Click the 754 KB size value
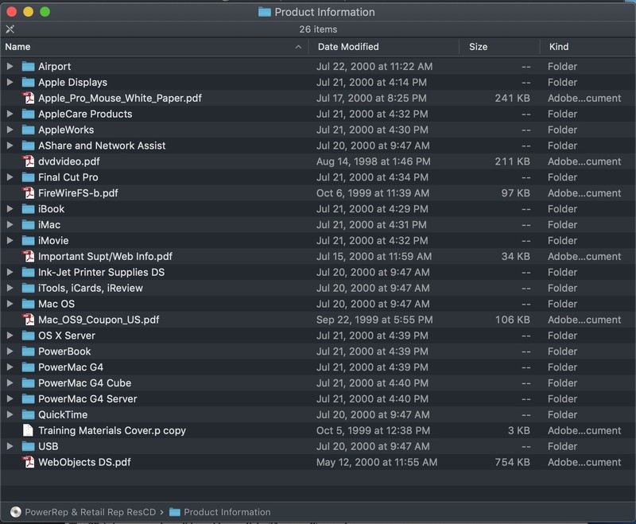Viewport: 636px width, 524px height. pyautogui.click(x=512, y=461)
